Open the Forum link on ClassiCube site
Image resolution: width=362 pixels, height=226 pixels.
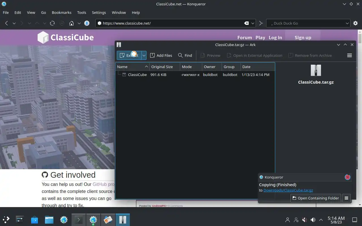tap(245, 38)
